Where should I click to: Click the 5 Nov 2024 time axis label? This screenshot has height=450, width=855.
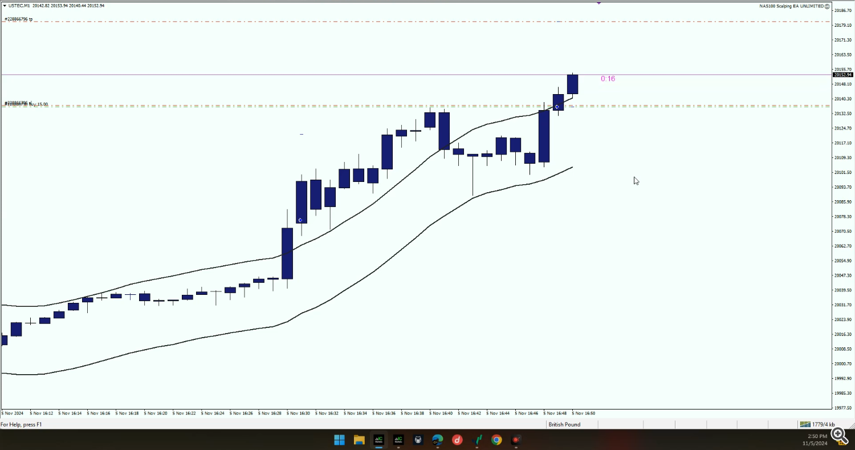[x=13, y=413]
